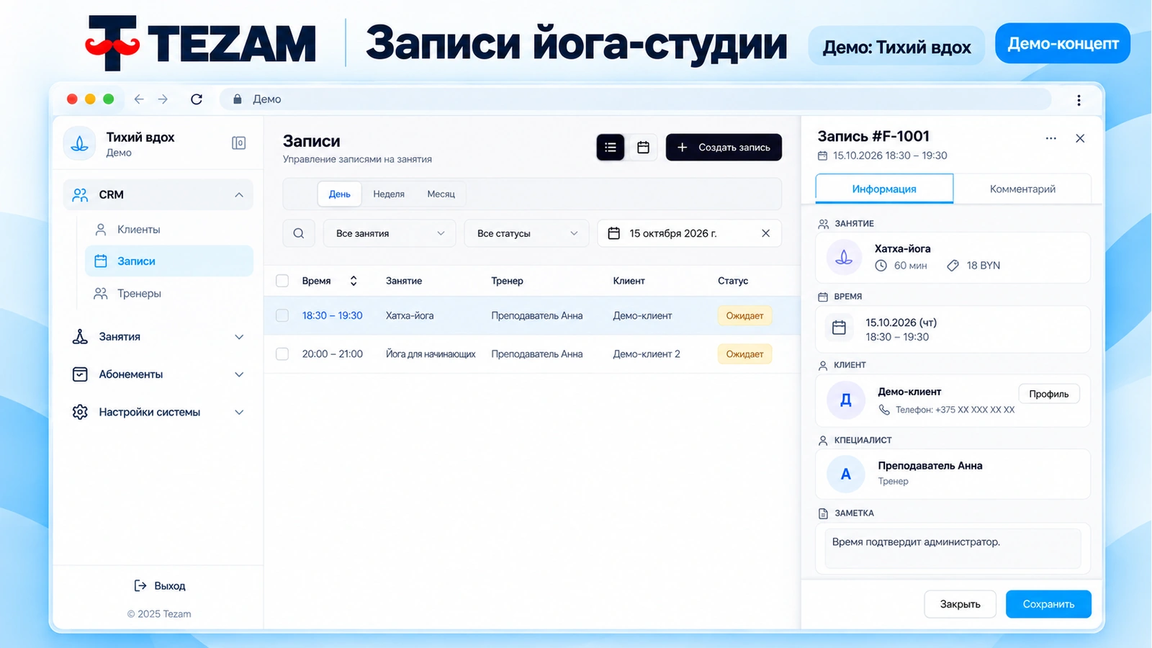
Task: Click the Демо-концепт badge at top
Action: click(x=1063, y=44)
